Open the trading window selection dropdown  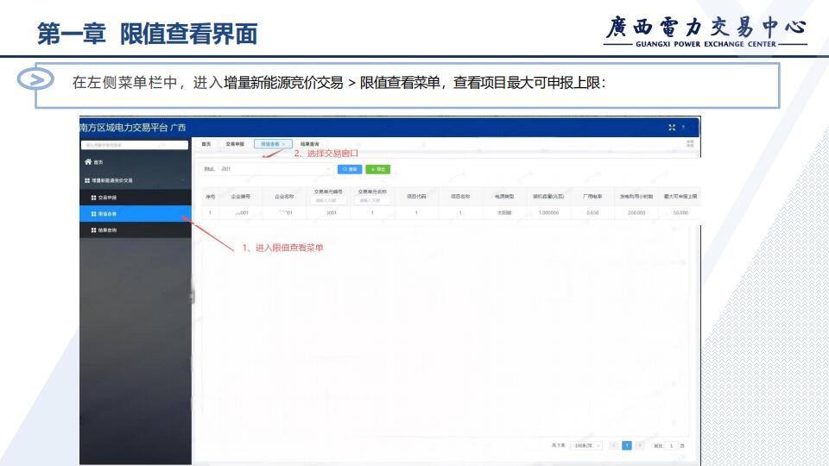tap(267, 169)
